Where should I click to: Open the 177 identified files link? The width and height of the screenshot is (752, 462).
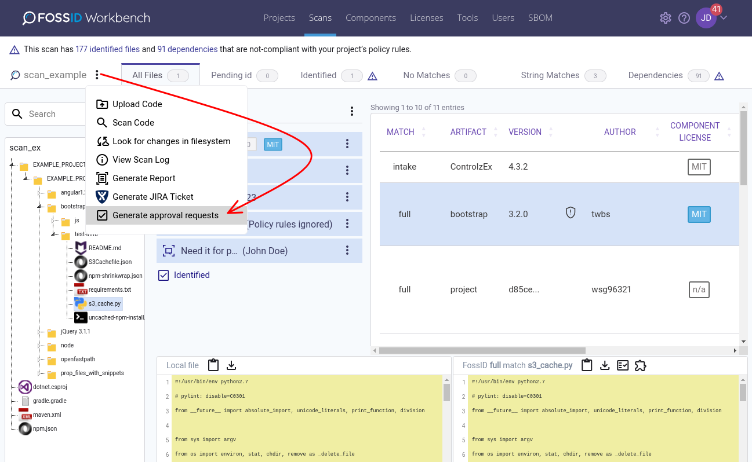(x=108, y=49)
